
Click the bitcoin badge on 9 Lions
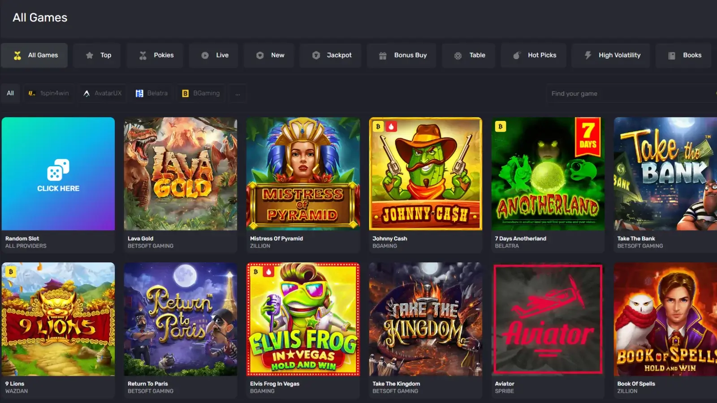pyautogui.click(x=11, y=272)
